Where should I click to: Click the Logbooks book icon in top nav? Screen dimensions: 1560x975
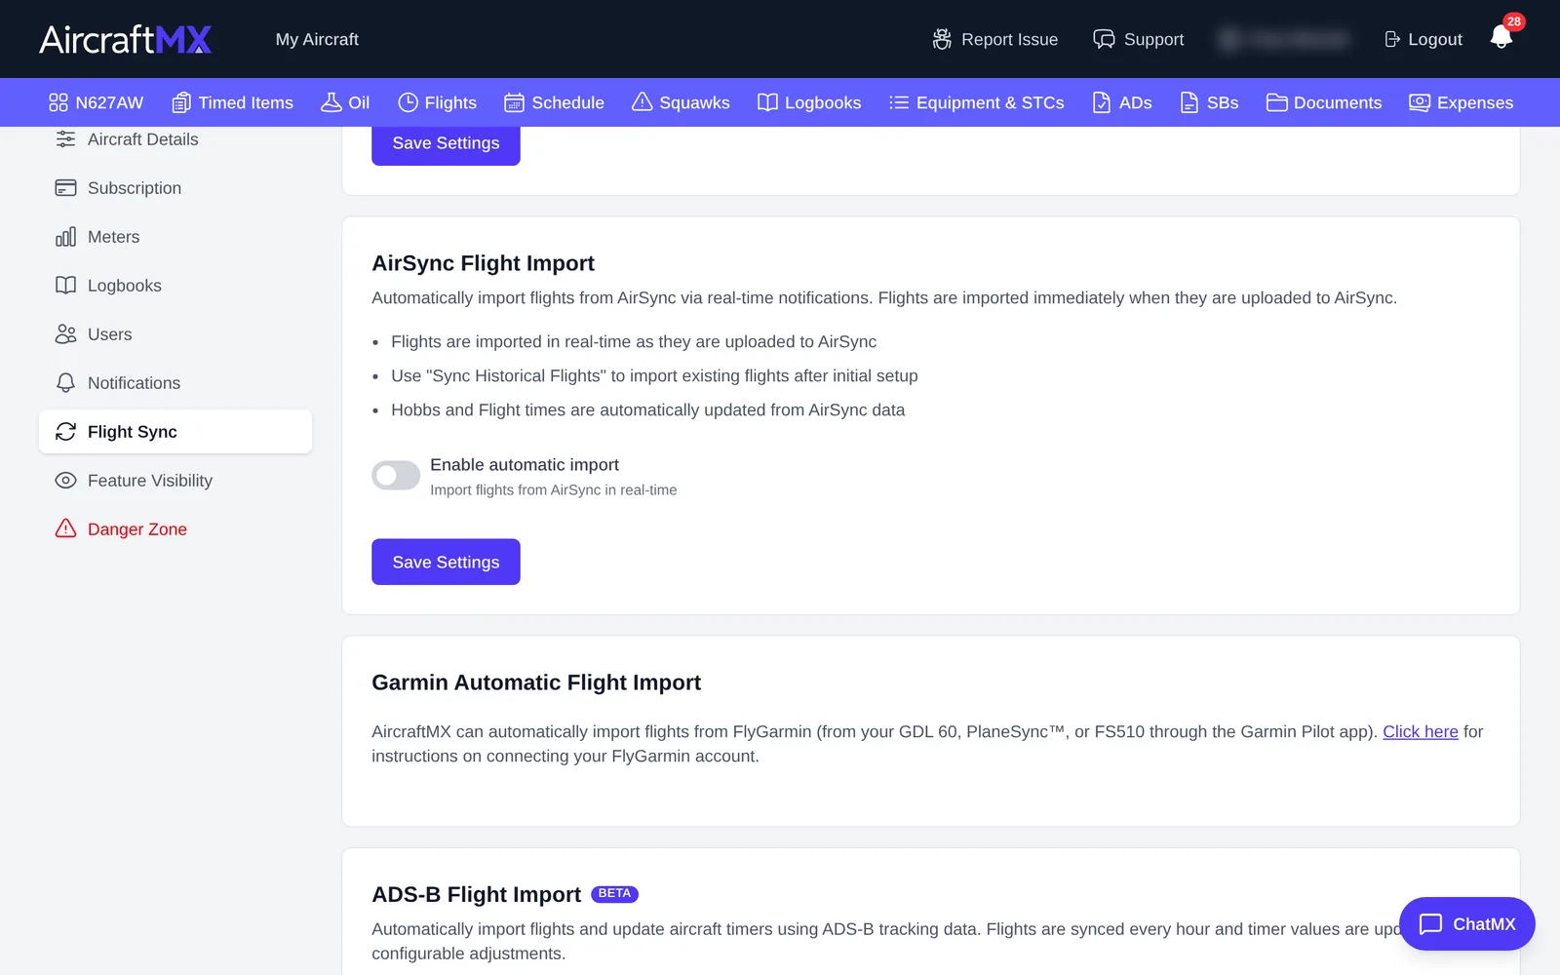click(767, 102)
